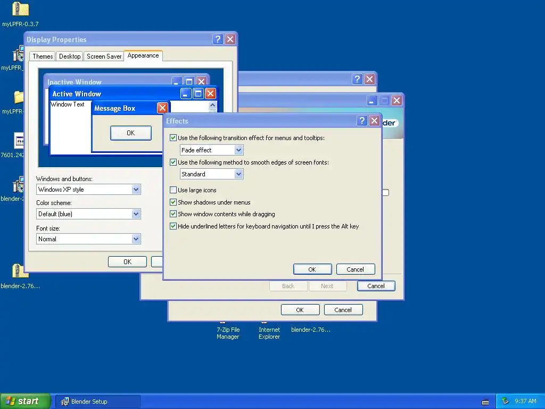Open the Windows and buttons style dropdown
The width and height of the screenshot is (545, 409).
[136, 190]
